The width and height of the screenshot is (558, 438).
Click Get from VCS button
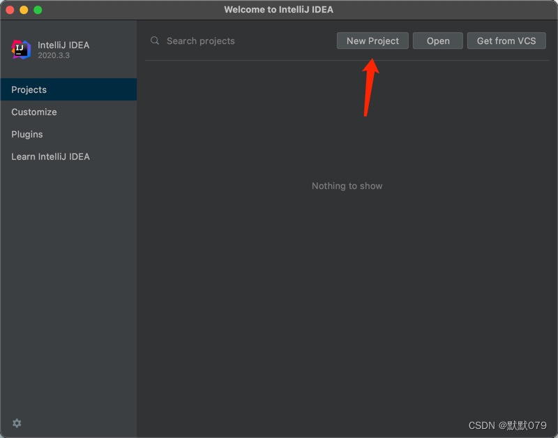coord(506,41)
